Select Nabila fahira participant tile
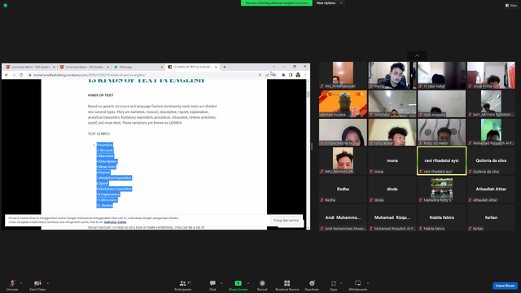The height and width of the screenshot is (293, 521). 441,218
